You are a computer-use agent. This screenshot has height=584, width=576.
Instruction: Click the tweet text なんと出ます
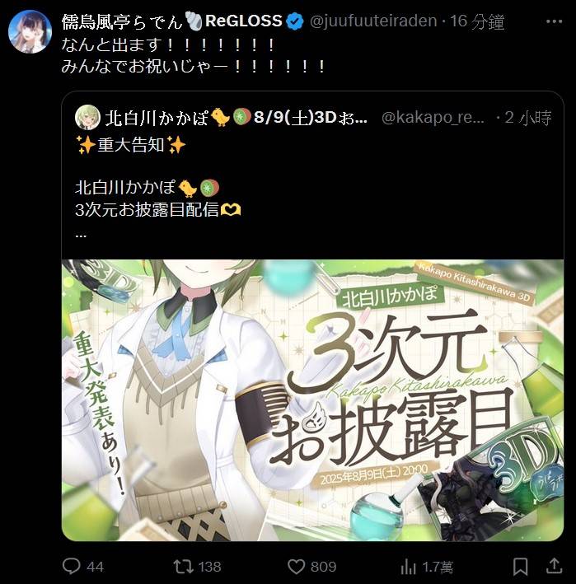tap(167, 44)
